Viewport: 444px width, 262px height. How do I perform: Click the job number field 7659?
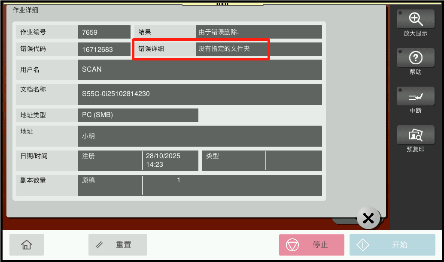point(104,32)
